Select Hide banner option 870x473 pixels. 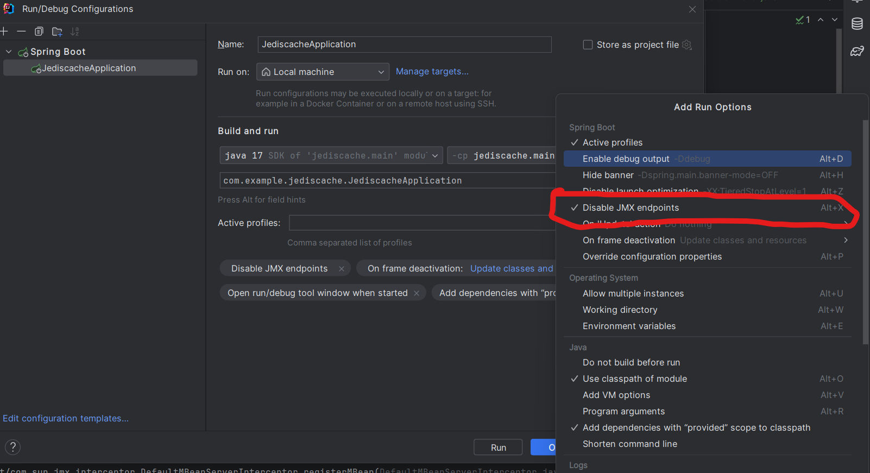pos(707,175)
